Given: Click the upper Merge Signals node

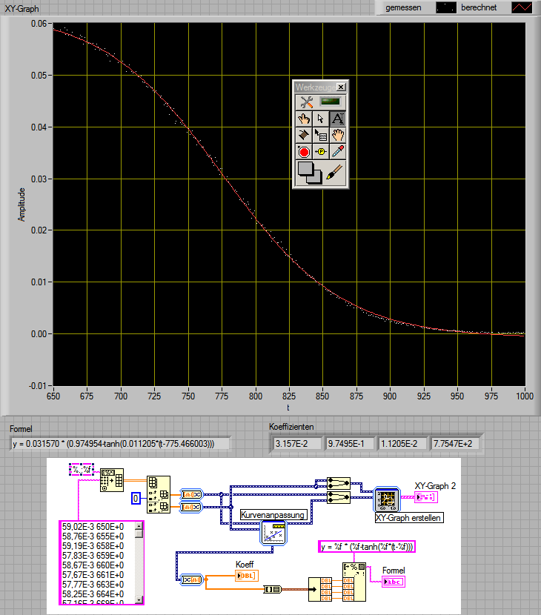Looking at the screenshot, I should coord(338,482).
